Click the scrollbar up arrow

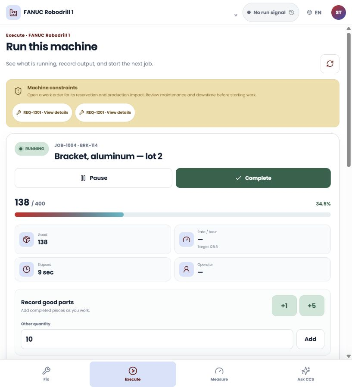click(349, 28)
